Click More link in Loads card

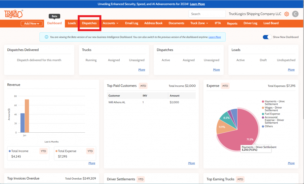coord(291,70)
